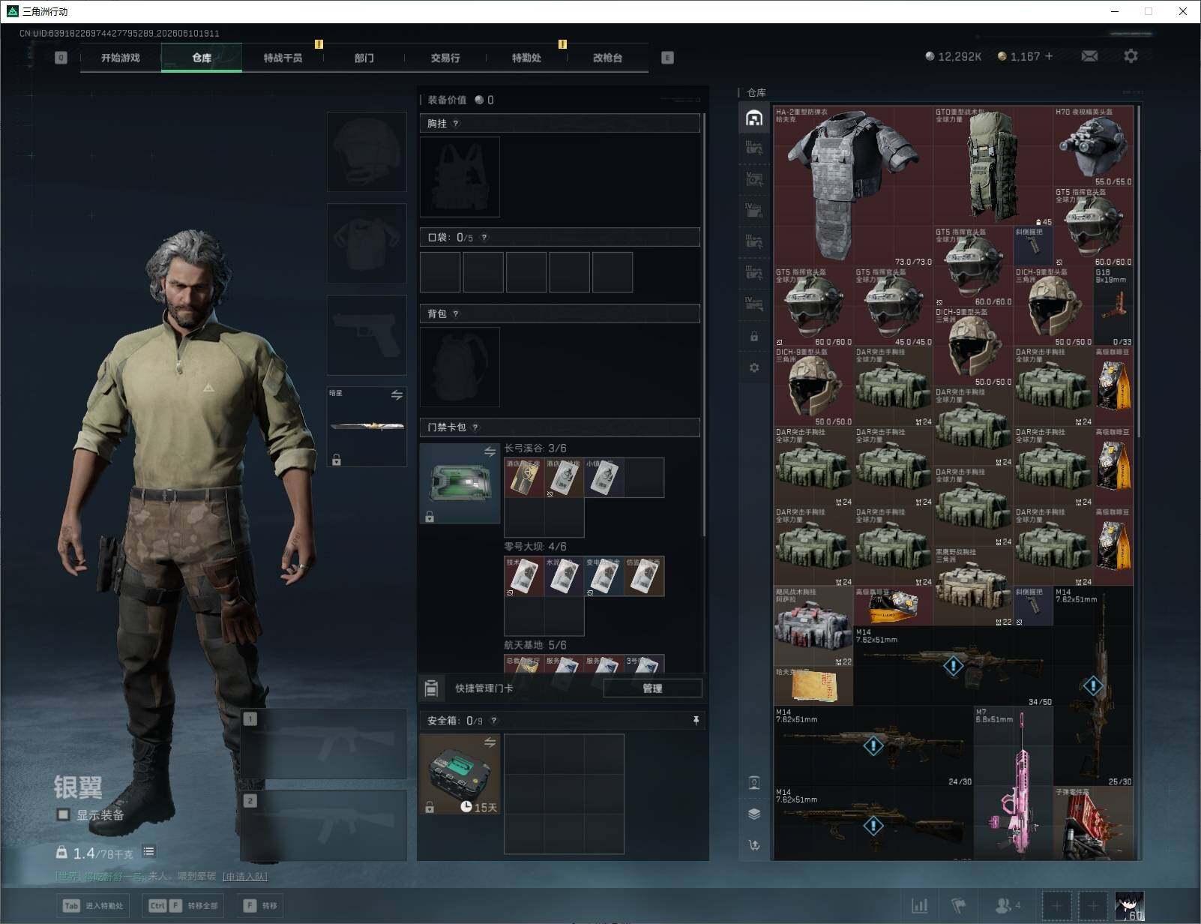Click the player avatar with level 60
Screen dimensions: 1201x924
click(1129, 905)
